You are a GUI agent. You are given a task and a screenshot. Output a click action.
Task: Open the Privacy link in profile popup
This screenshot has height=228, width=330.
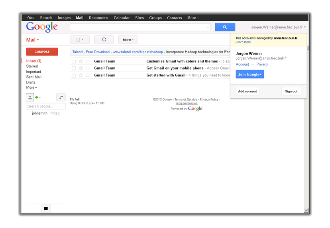(262, 64)
